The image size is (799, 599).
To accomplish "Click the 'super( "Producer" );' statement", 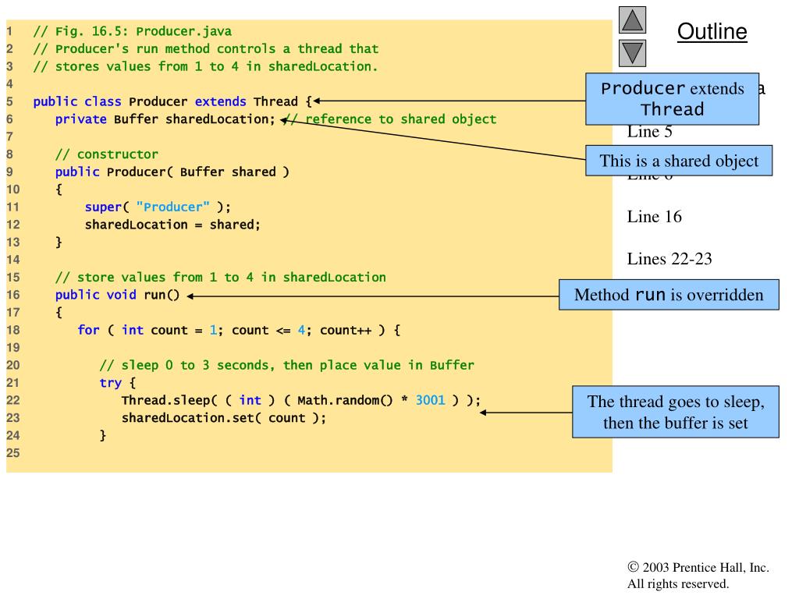I will tap(158, 207).
